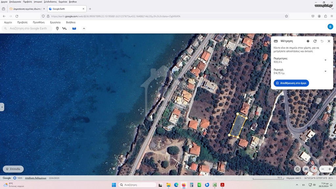This screenshot has width=336, height=189.
Task: Open the Windows Start menu
Action: coord(114,185)
